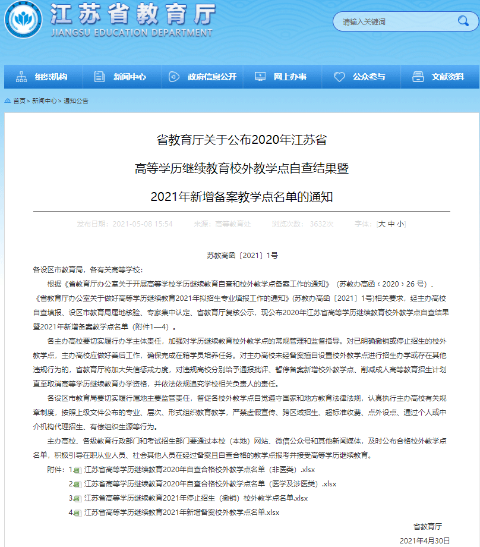480x547 pixels.
Task: Click the 公众参与 heart icon
Action: [x=339, y=77]
